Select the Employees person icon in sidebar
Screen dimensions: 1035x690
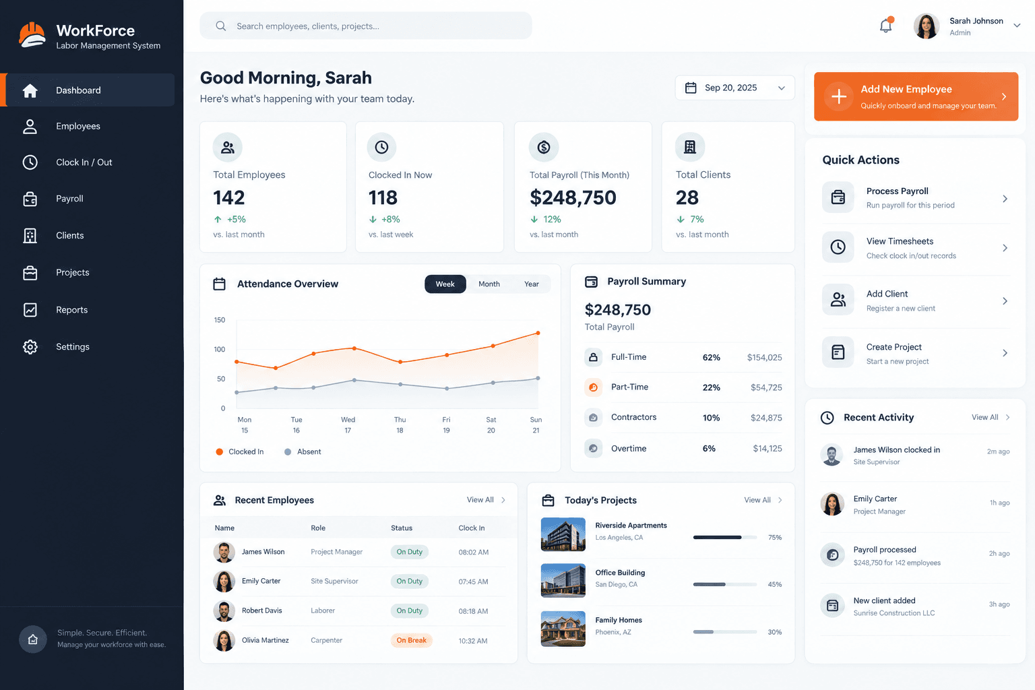pyautogui.click(x=30, y=126)
